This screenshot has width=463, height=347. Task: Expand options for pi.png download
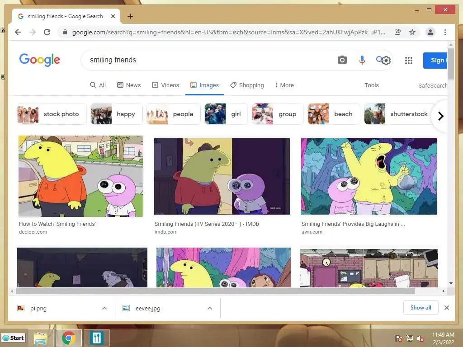click(104, 308)
